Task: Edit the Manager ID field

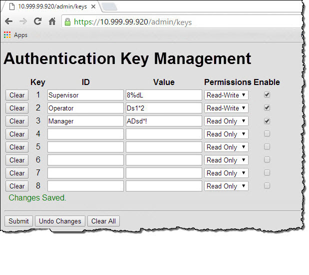Action: pos(85,121)
